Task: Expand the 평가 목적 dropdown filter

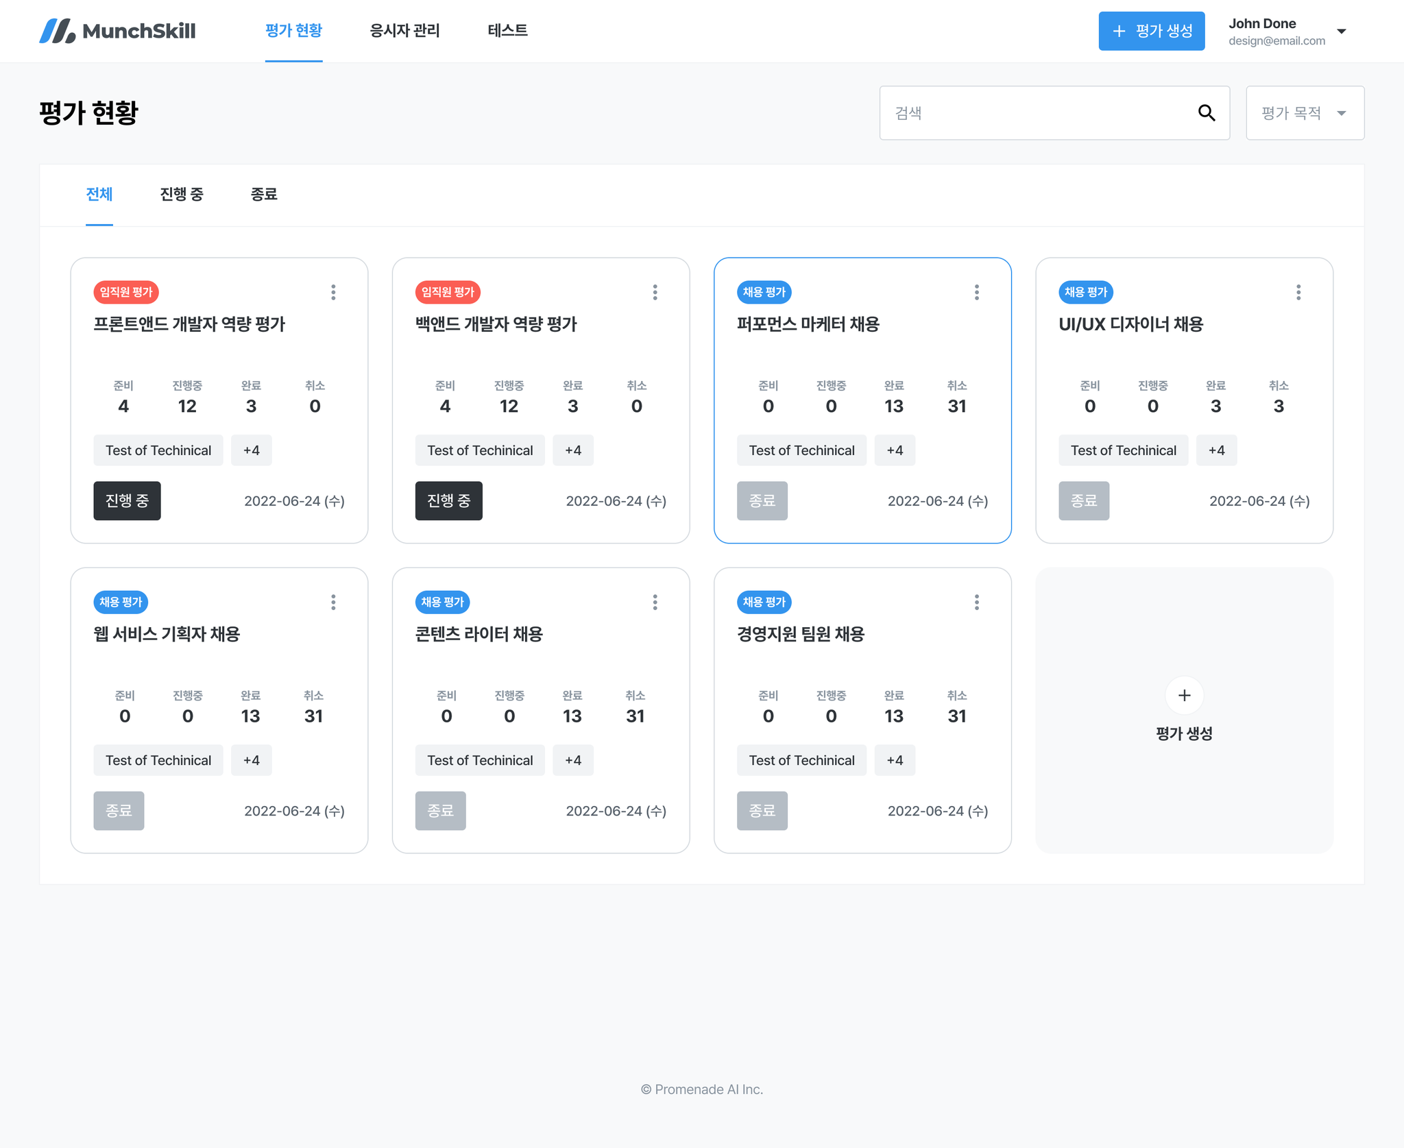Action: point(1305,113)
